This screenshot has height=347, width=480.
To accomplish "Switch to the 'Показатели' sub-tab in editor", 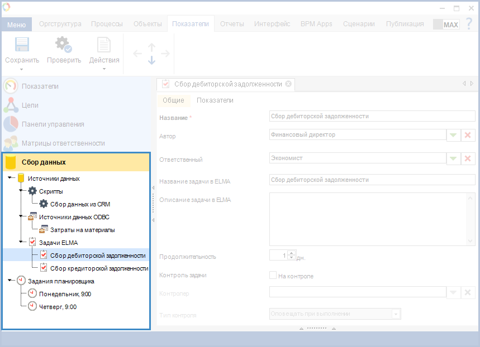I will (215, 100).
